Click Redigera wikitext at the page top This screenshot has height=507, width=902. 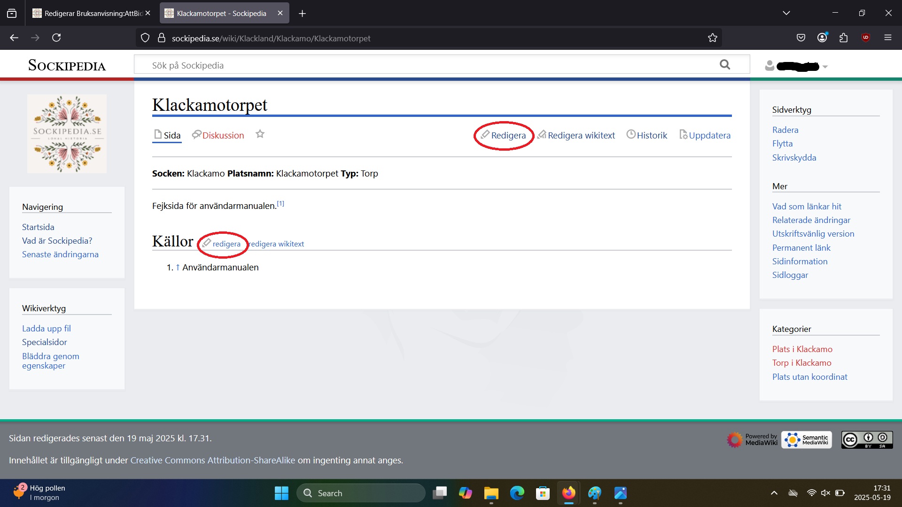coord(581,135)
